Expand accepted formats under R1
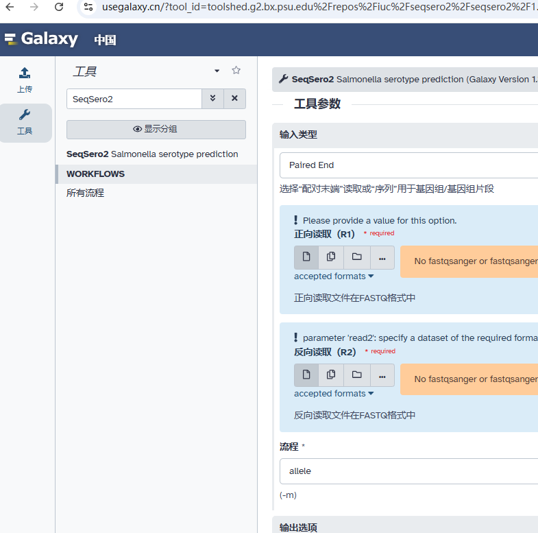Image resolution: width=538 pixels, height=533 pixels. pos(334,276)
